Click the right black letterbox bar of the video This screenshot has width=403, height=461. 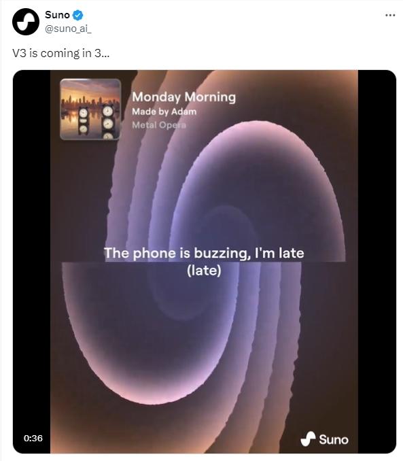[x=377, y=262]
